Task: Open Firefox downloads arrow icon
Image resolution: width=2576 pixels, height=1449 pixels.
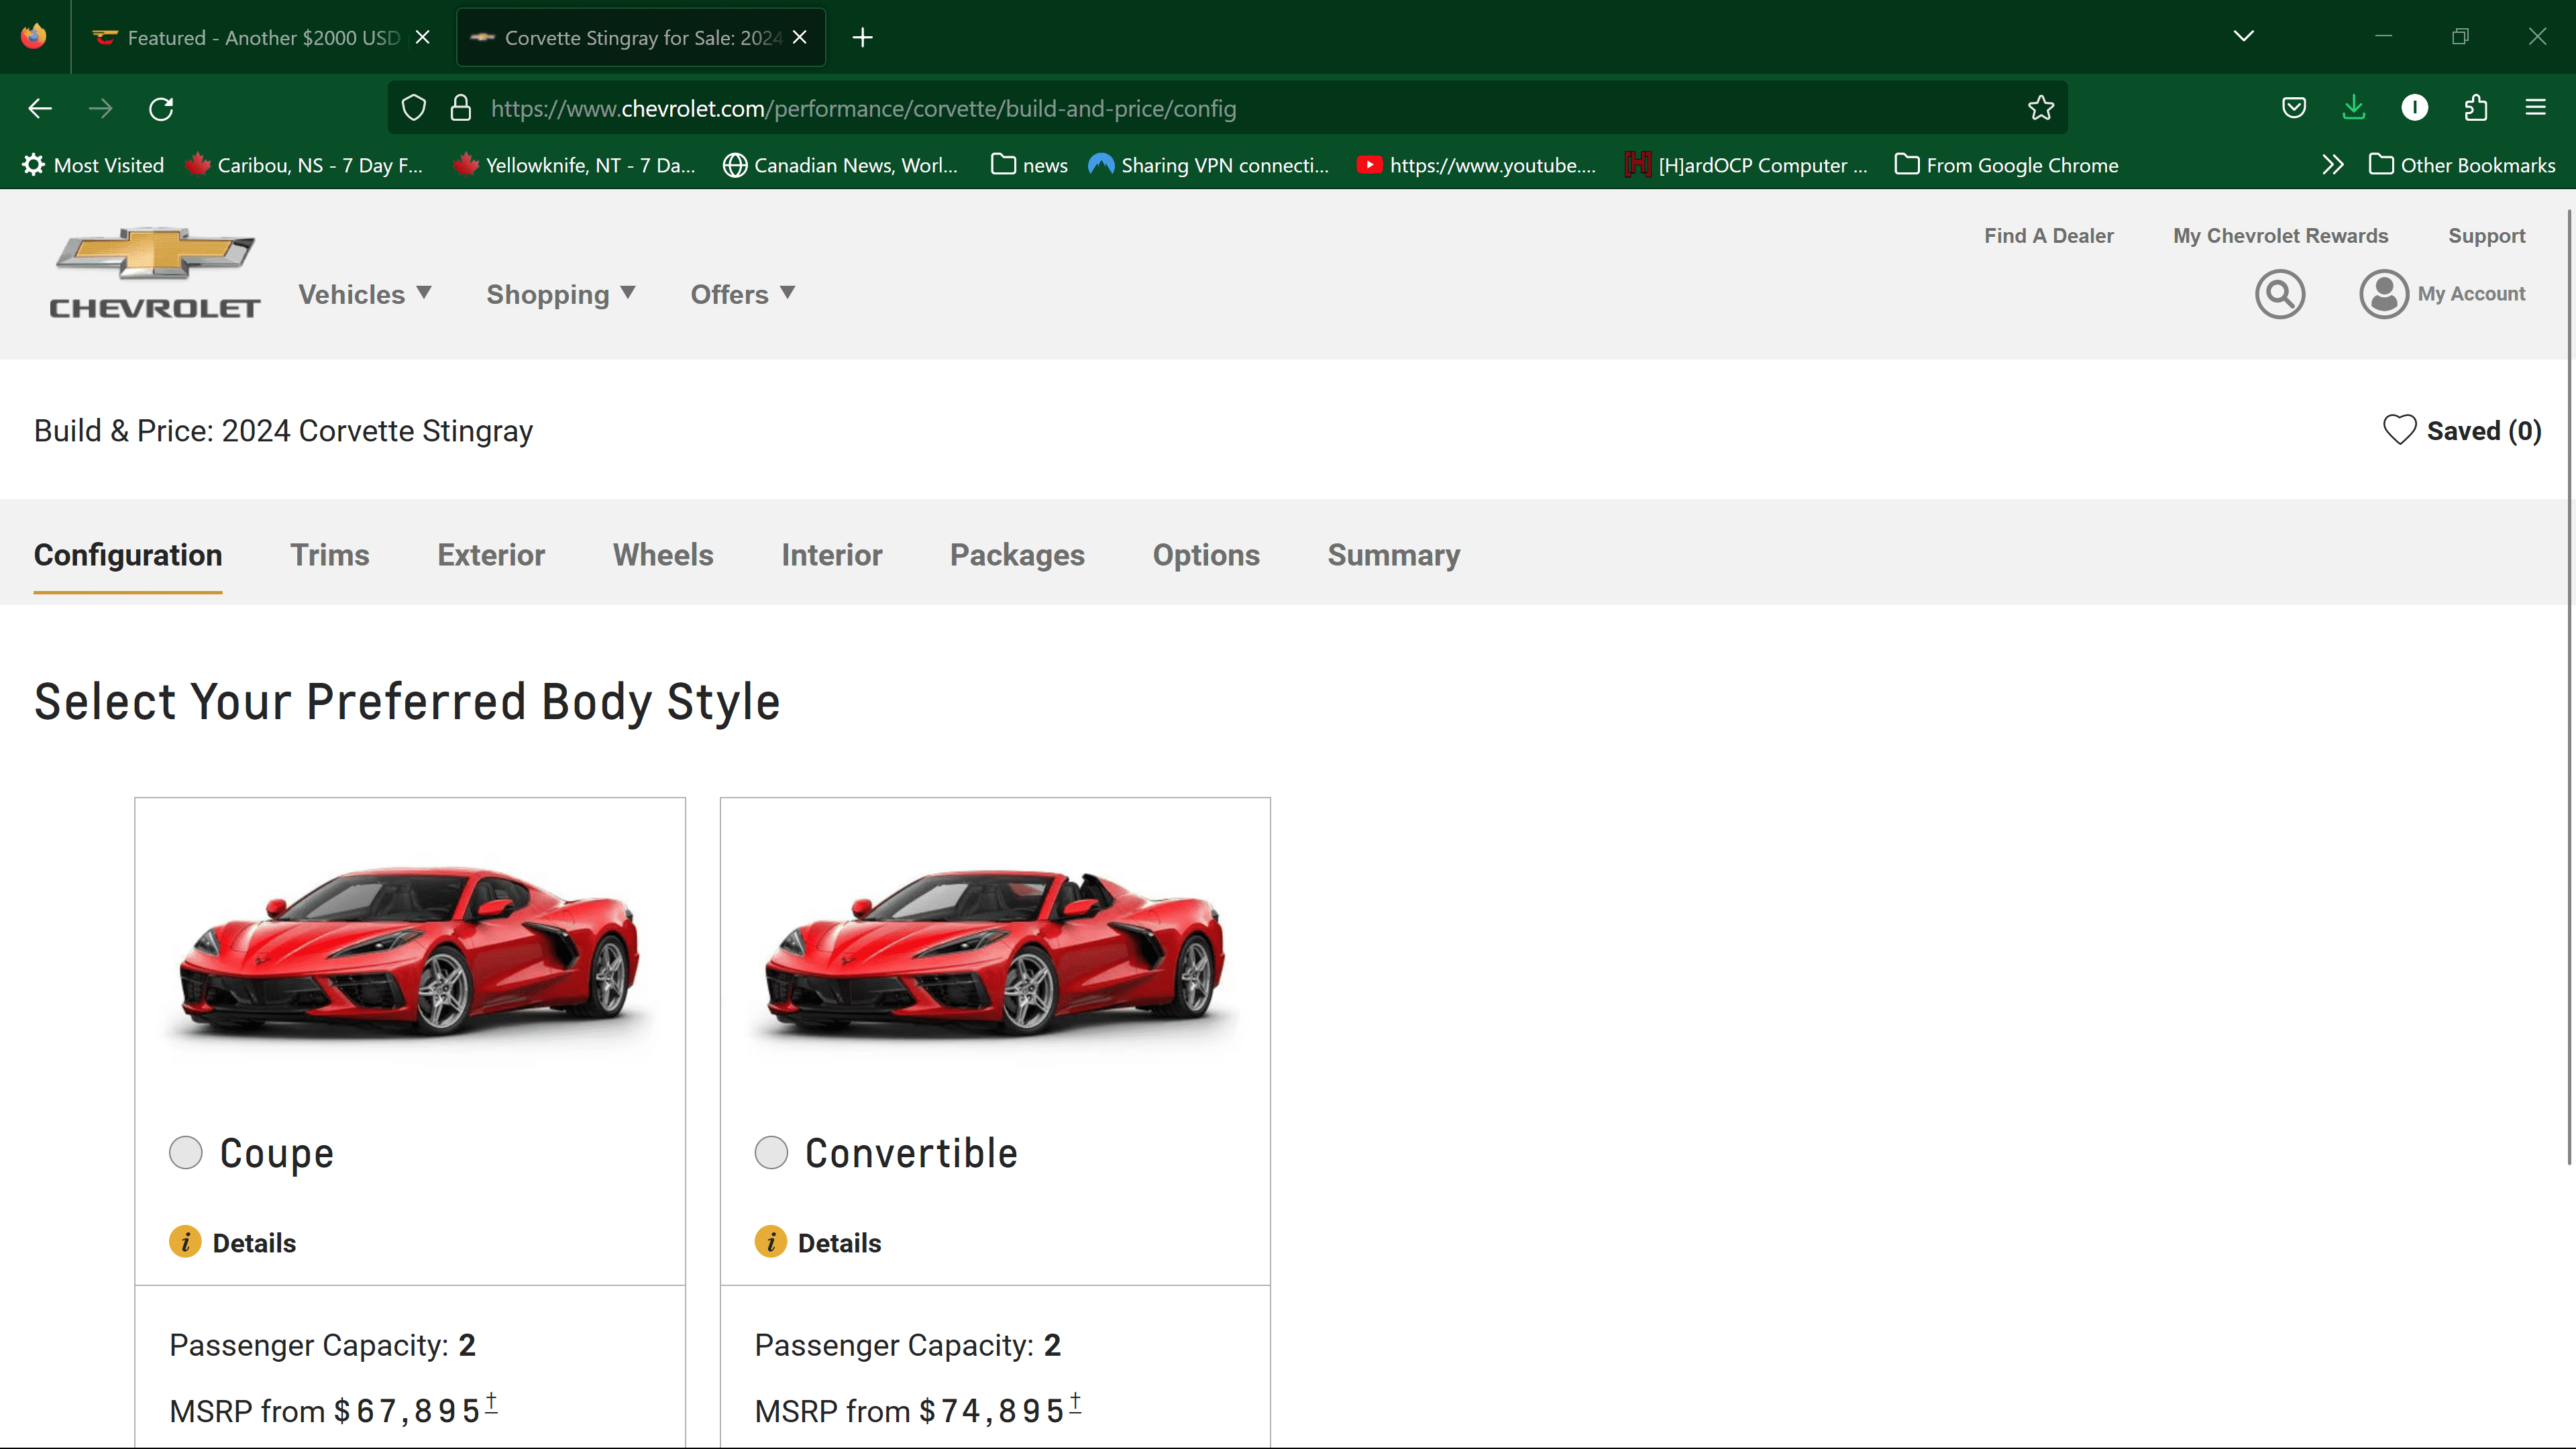Action: pyautogui.click(x=2353, y=108)
